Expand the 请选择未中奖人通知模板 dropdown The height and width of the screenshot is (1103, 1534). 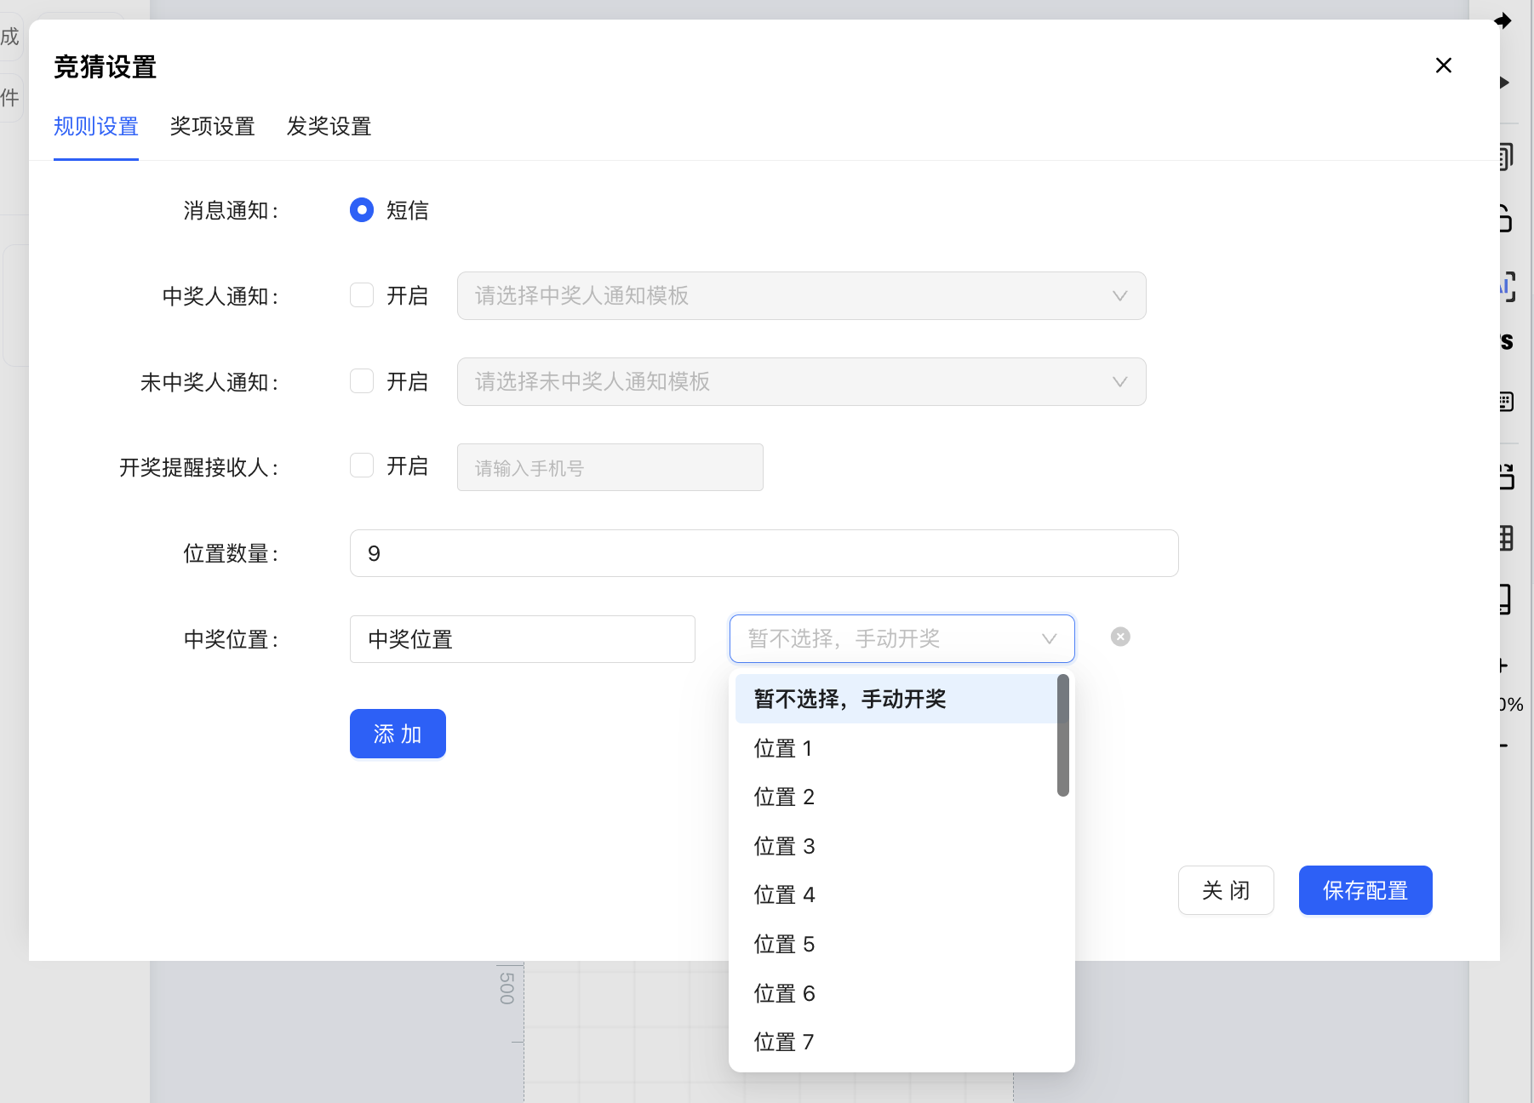[x=800, y=382]
